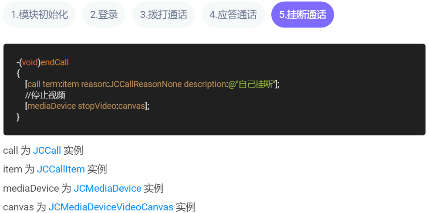429x213 pixels.
Task: Click the //停止视频 comment line
Action: point(45,95)
